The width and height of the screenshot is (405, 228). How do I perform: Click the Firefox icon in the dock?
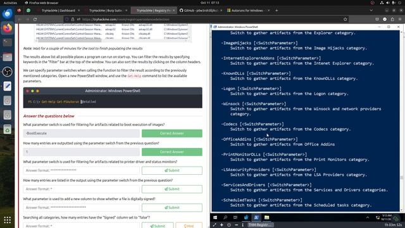7,28
